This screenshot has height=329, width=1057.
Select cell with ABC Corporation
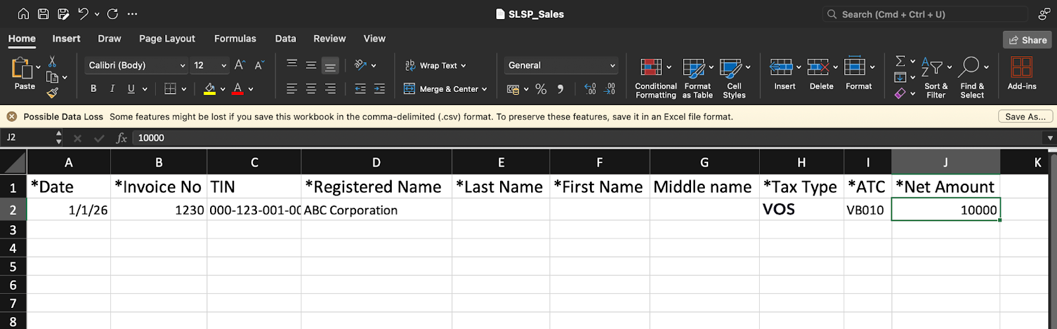click(377, 209)
